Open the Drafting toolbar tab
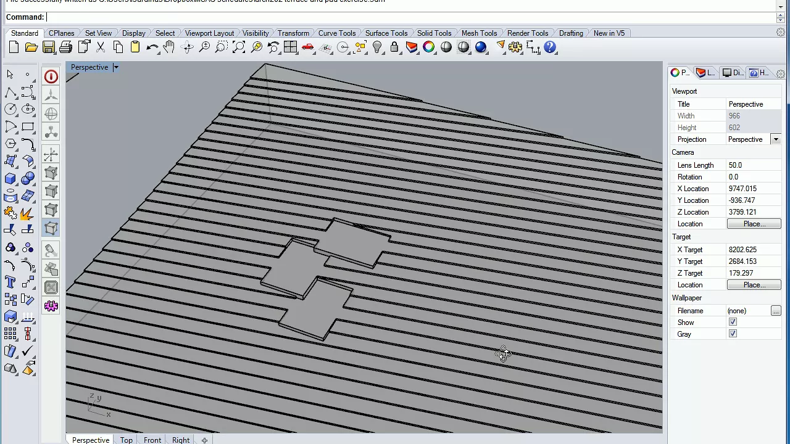This screenshot has width=790, height=444. [572, 33]
